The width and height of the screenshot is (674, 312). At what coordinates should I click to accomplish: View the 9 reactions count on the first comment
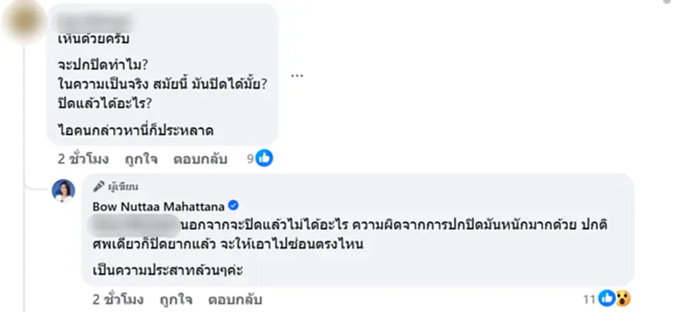click(x=251, y=159)
